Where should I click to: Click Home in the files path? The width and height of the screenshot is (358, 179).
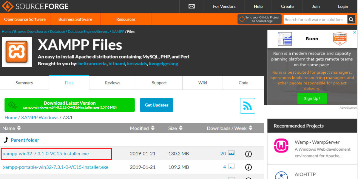click(x=11, y=118)
